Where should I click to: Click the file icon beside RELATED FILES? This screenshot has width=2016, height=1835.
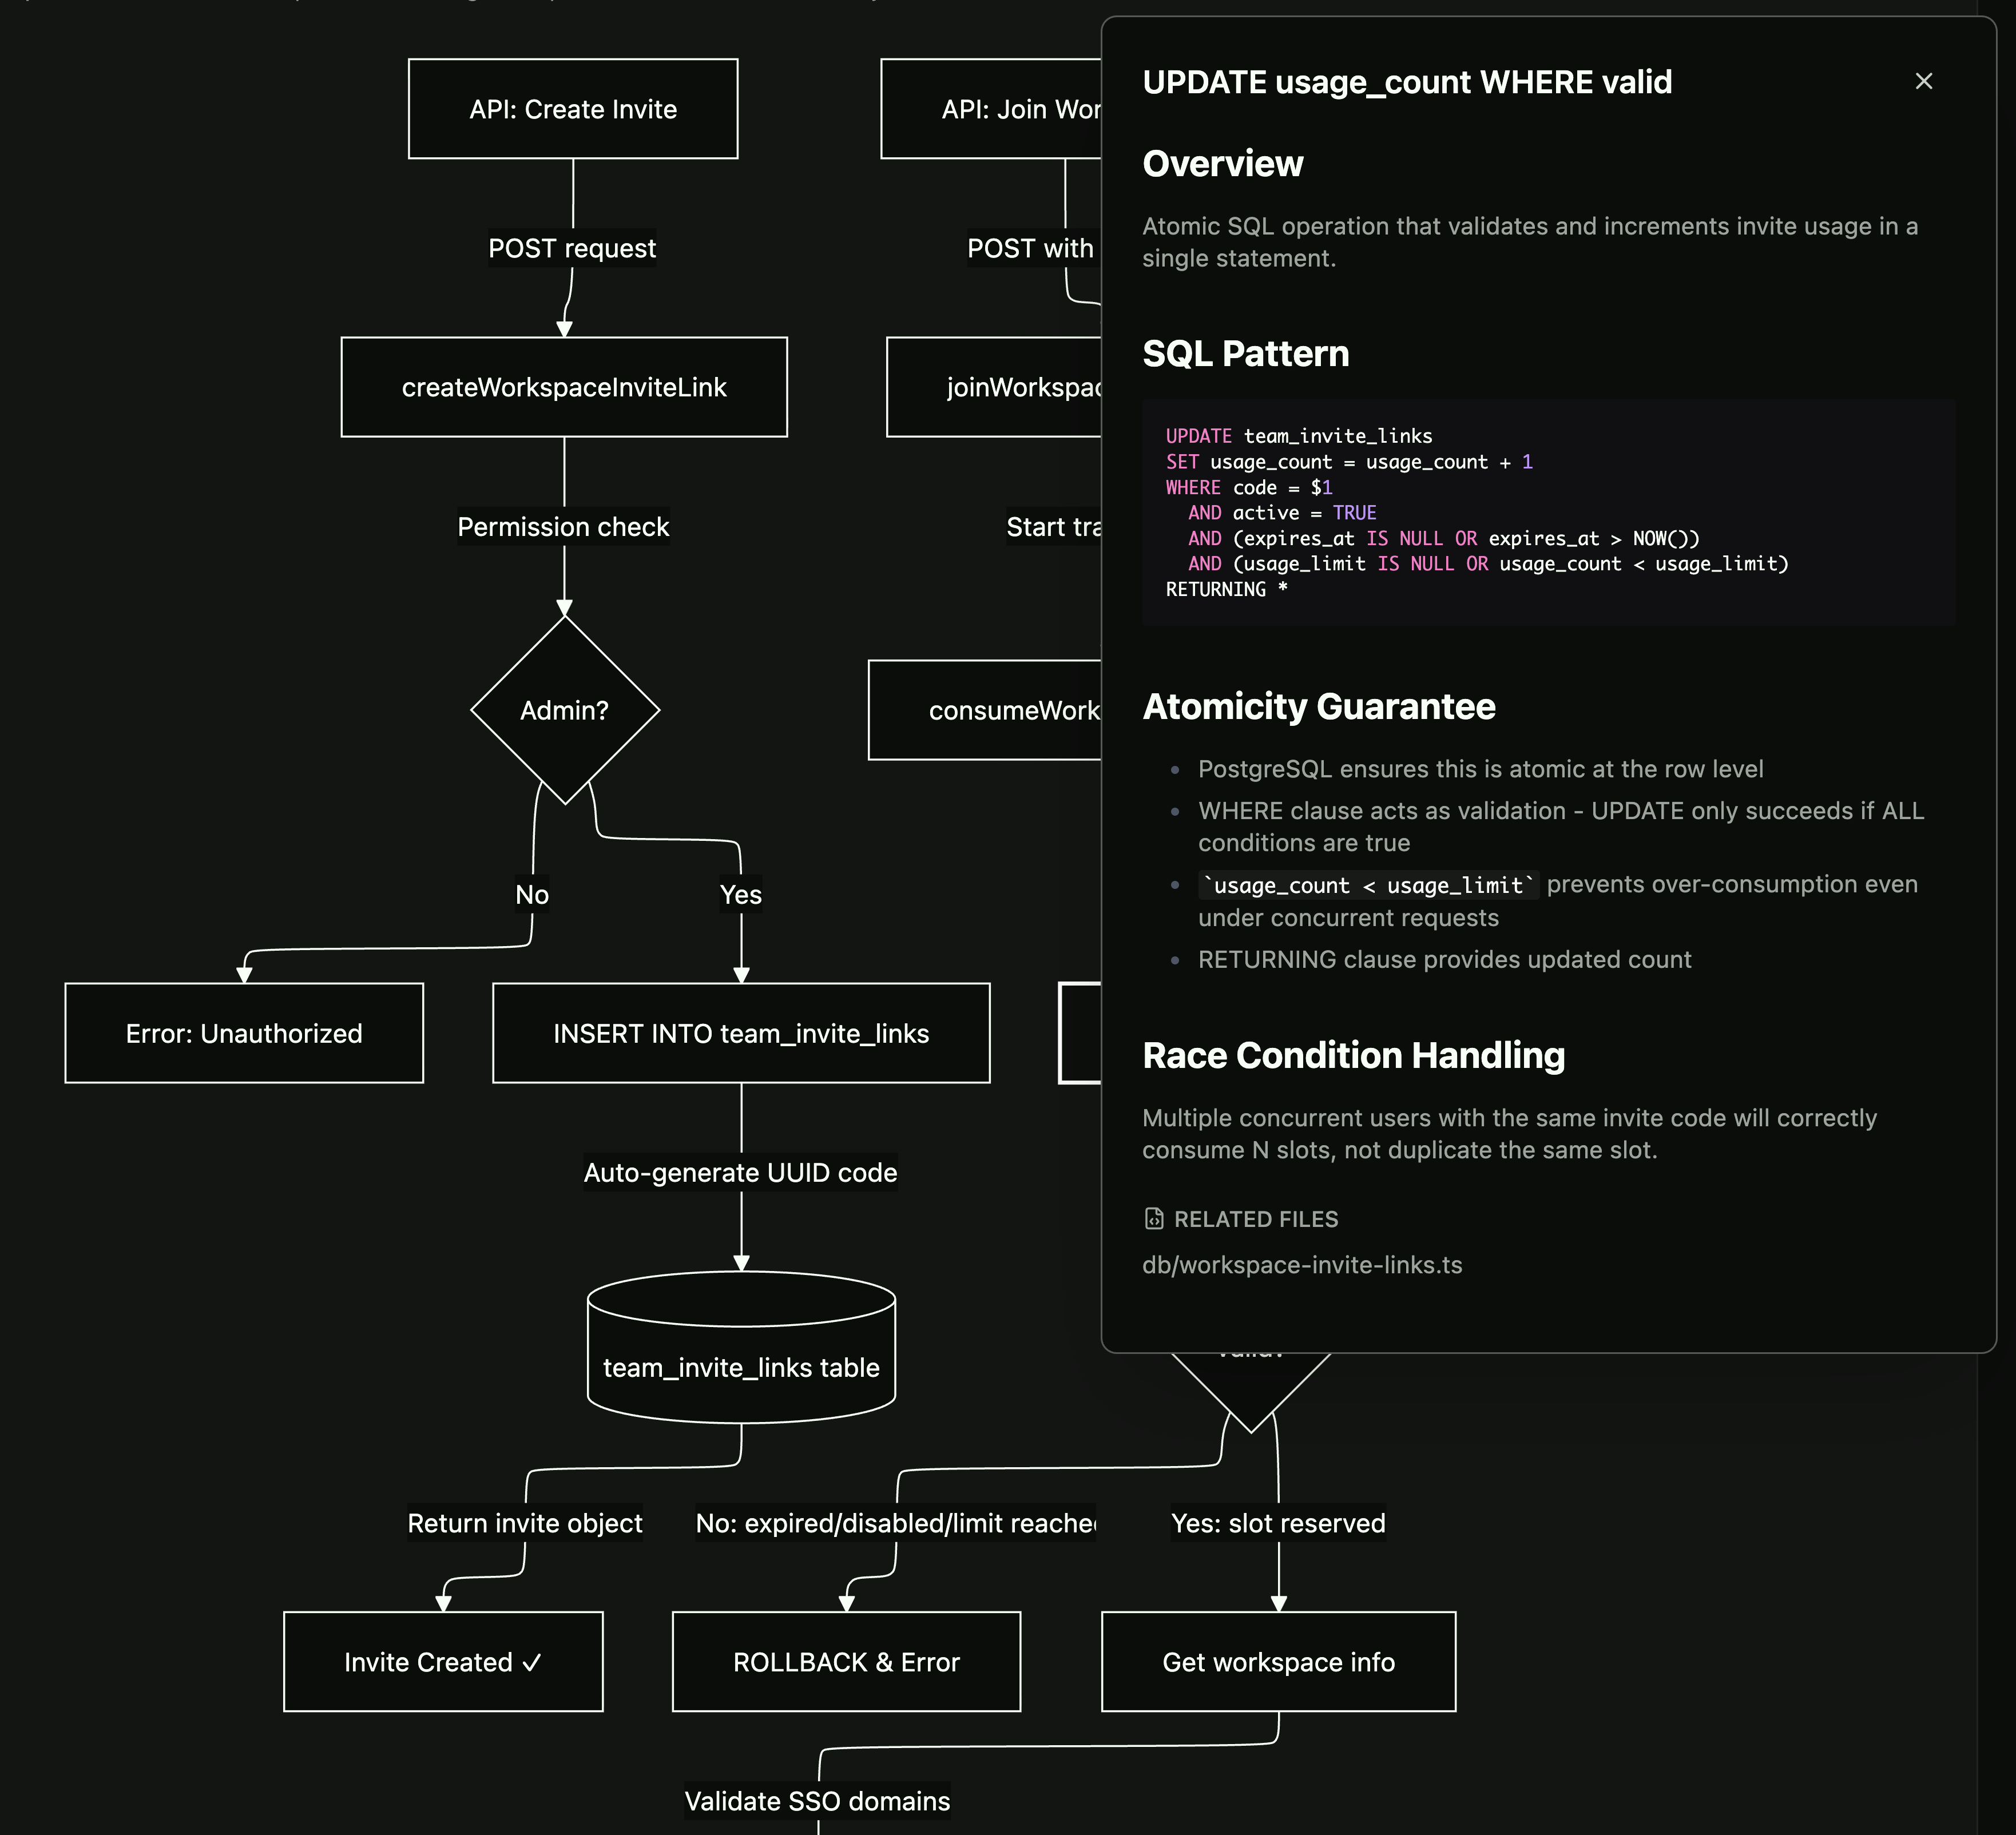coord(1154,1218)
